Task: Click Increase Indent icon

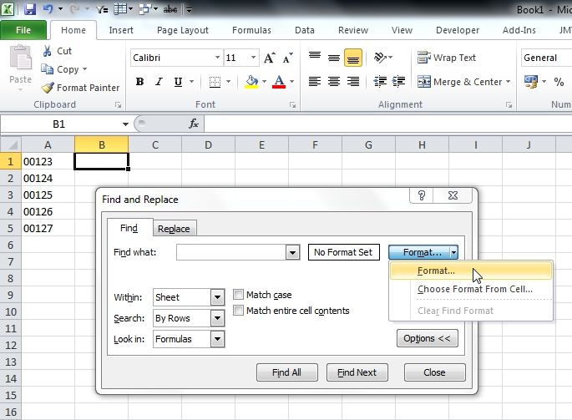Action: point(398,81)
